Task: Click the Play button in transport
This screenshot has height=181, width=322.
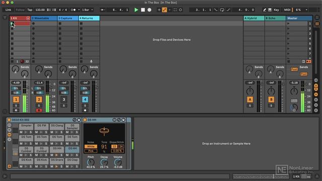Action: point(136,10)
